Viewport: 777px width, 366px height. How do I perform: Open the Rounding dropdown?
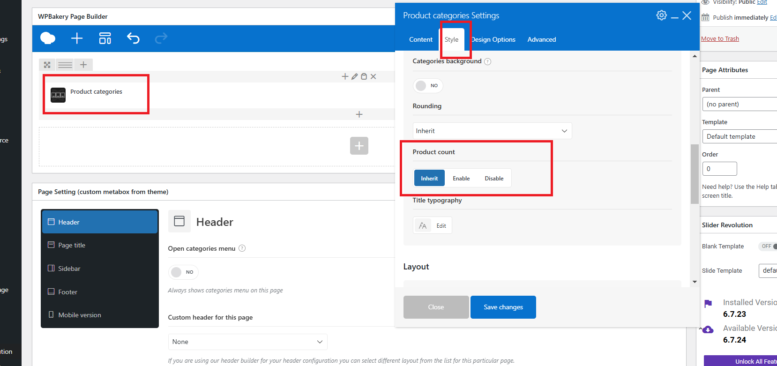click(x=492, y=131)
